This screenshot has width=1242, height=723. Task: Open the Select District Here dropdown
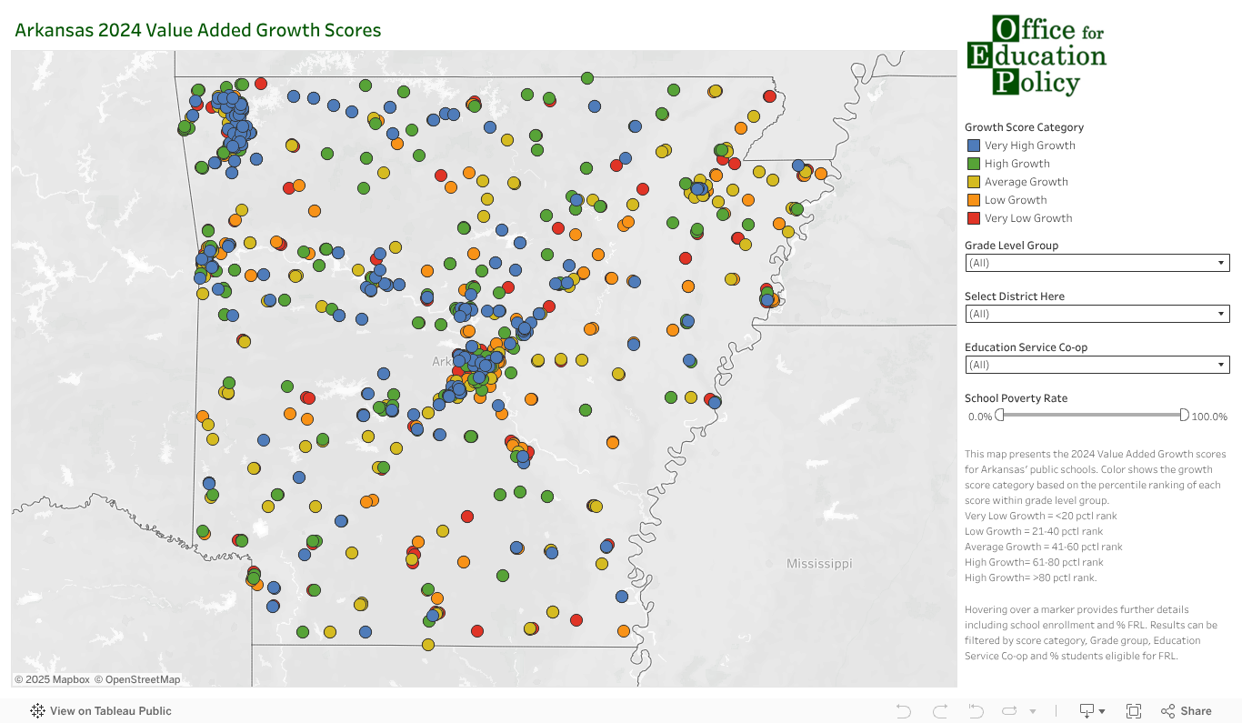point(1097,314)
